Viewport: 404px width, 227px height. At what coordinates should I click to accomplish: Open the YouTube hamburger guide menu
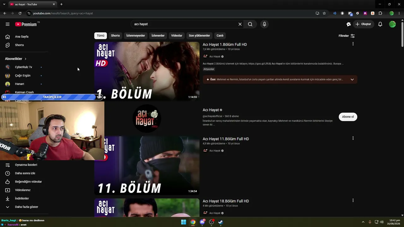tap(8, 24)
